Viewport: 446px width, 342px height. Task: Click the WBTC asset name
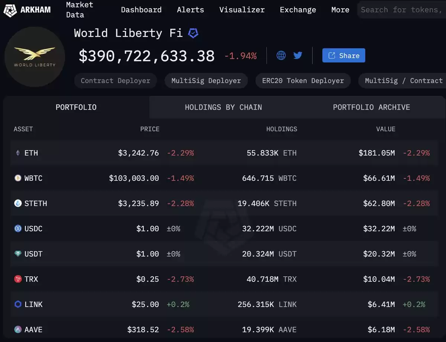(33, 178)
